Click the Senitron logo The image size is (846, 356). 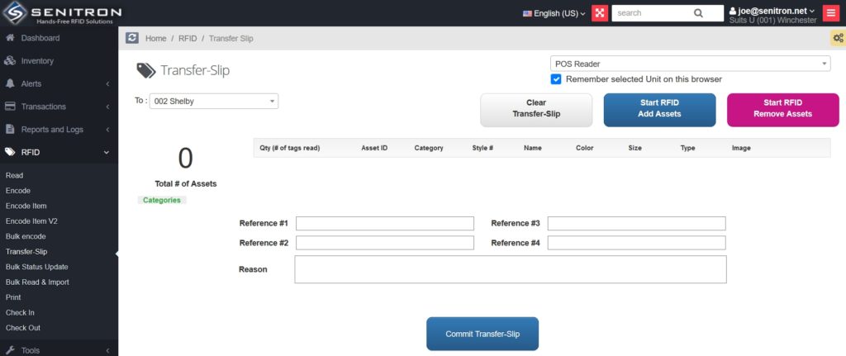62,13
